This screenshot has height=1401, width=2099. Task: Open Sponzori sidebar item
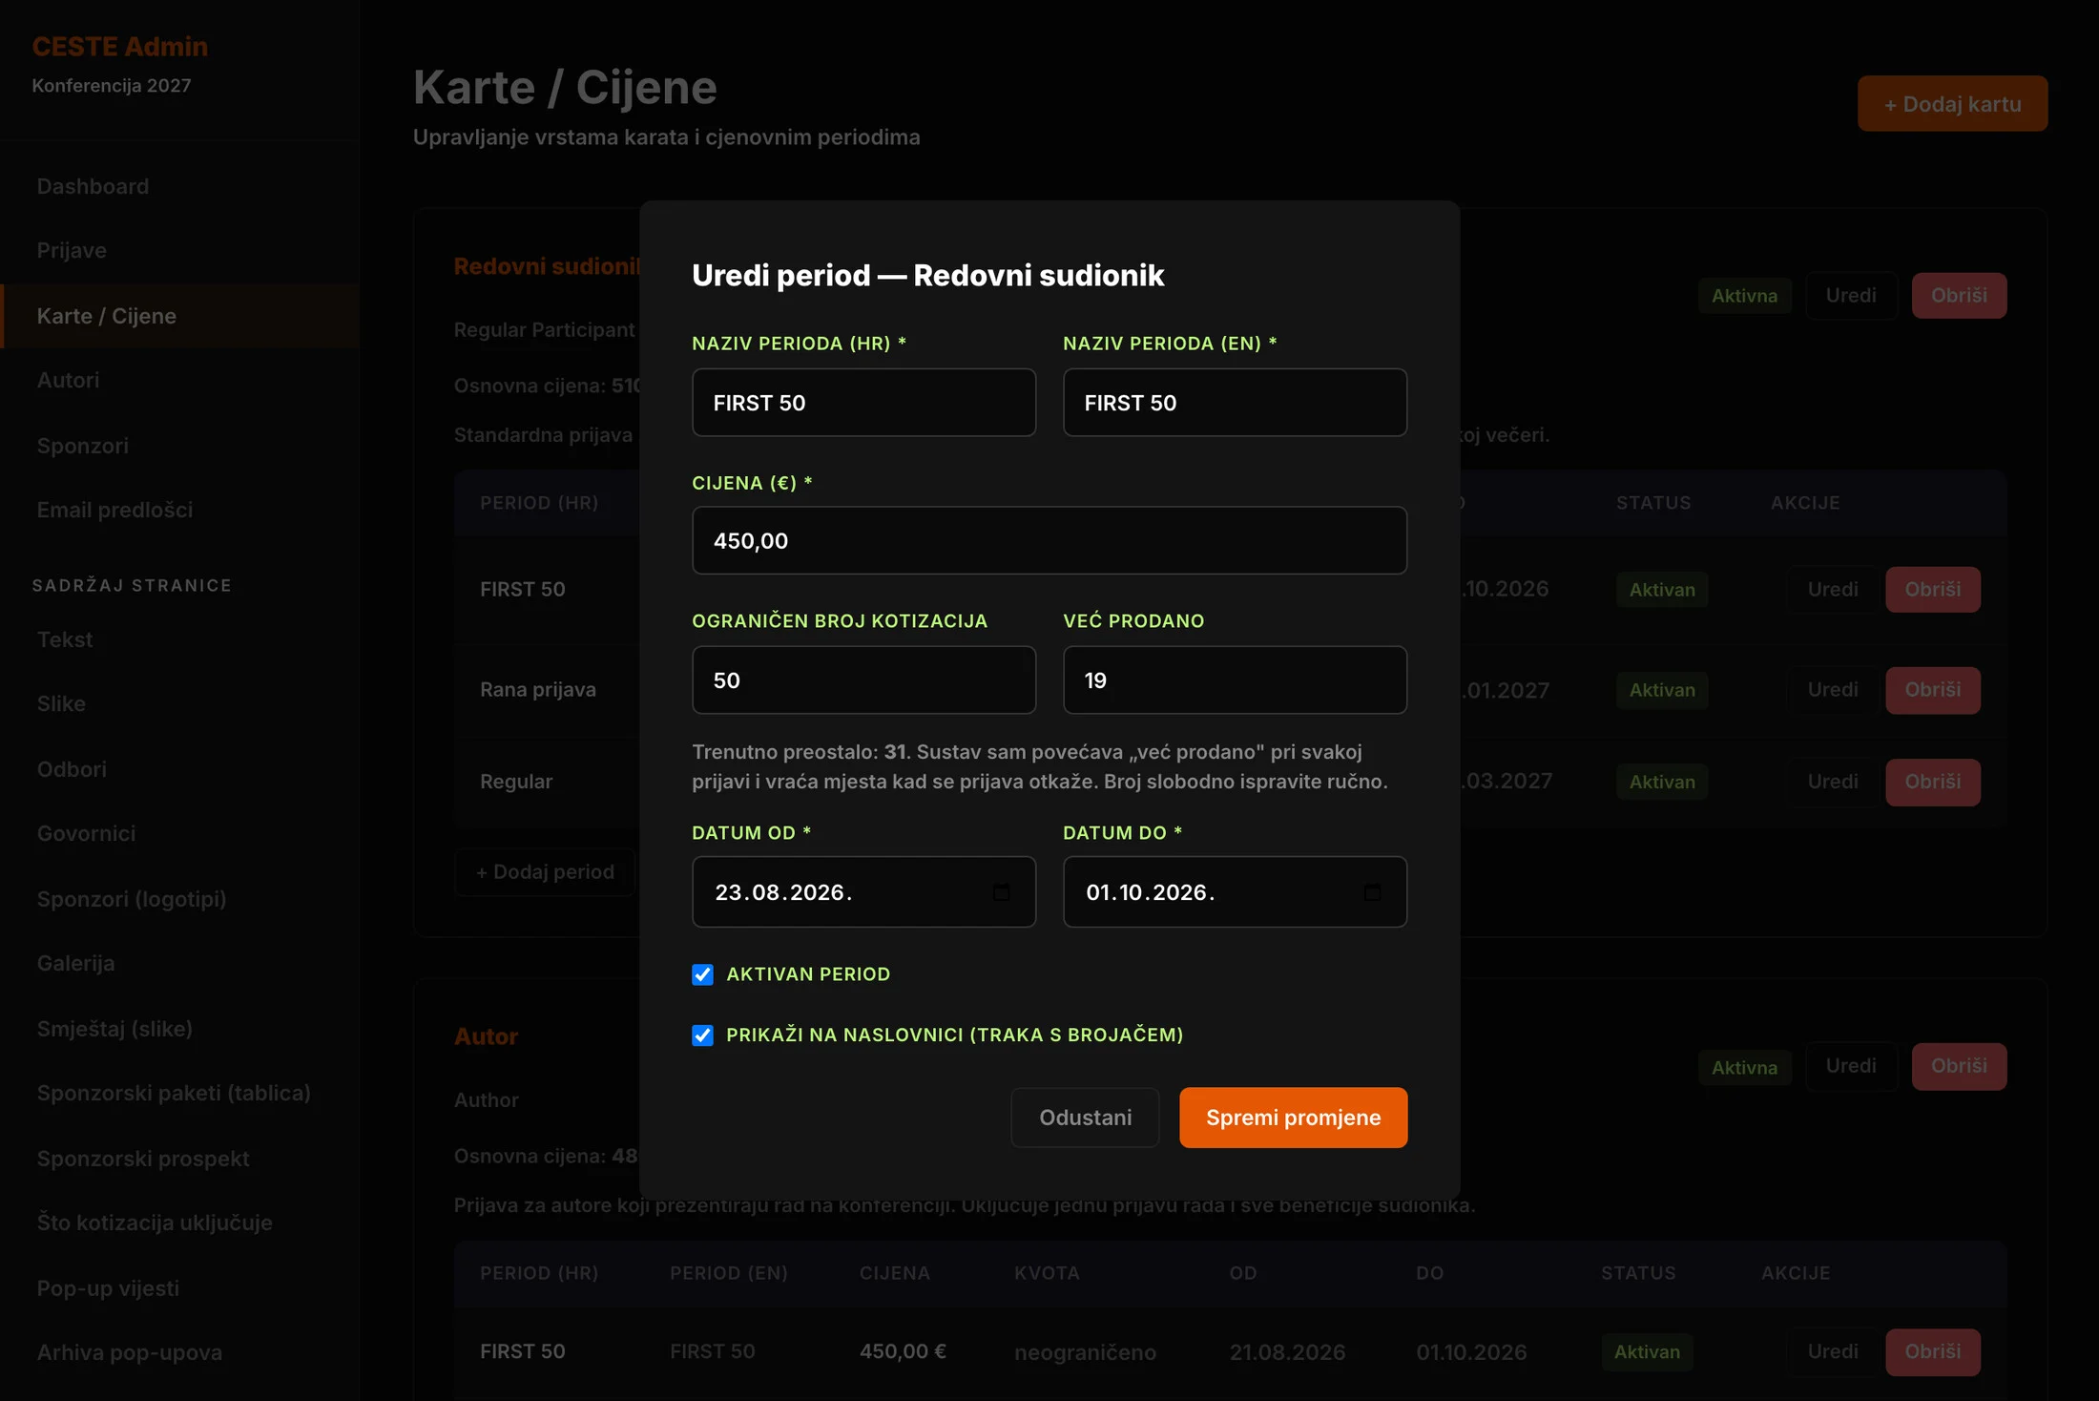(x=82, y=446)
